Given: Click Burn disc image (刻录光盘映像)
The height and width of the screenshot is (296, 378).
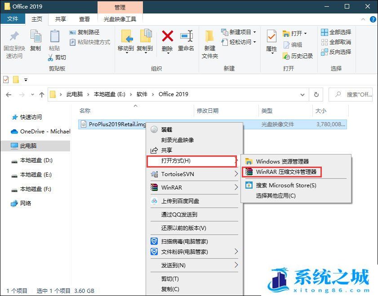Looking at the screenshot, I should pos(194,140).
